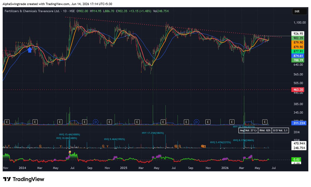This screenshot has height=187, width=311.
Task: Click the U/D Vol: 3.1 stat box
Action: [280, 130]
